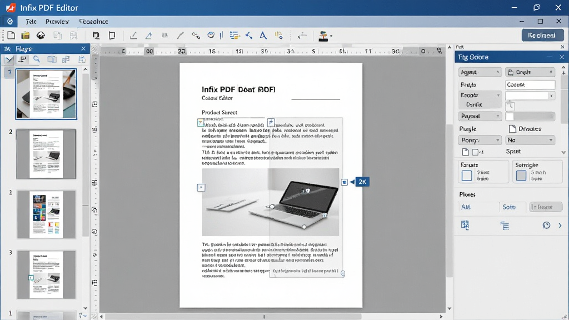This screenshot has width=569, height=320.
Task: Click the black palette icon in toolbar
Action: [41, 35]
